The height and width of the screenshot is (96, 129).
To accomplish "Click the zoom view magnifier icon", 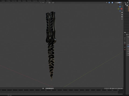I will click(122, 13).
